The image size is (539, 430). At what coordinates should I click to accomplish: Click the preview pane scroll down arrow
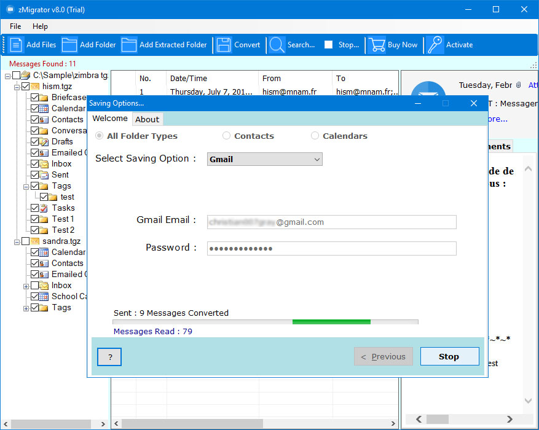tap(529, 401)
